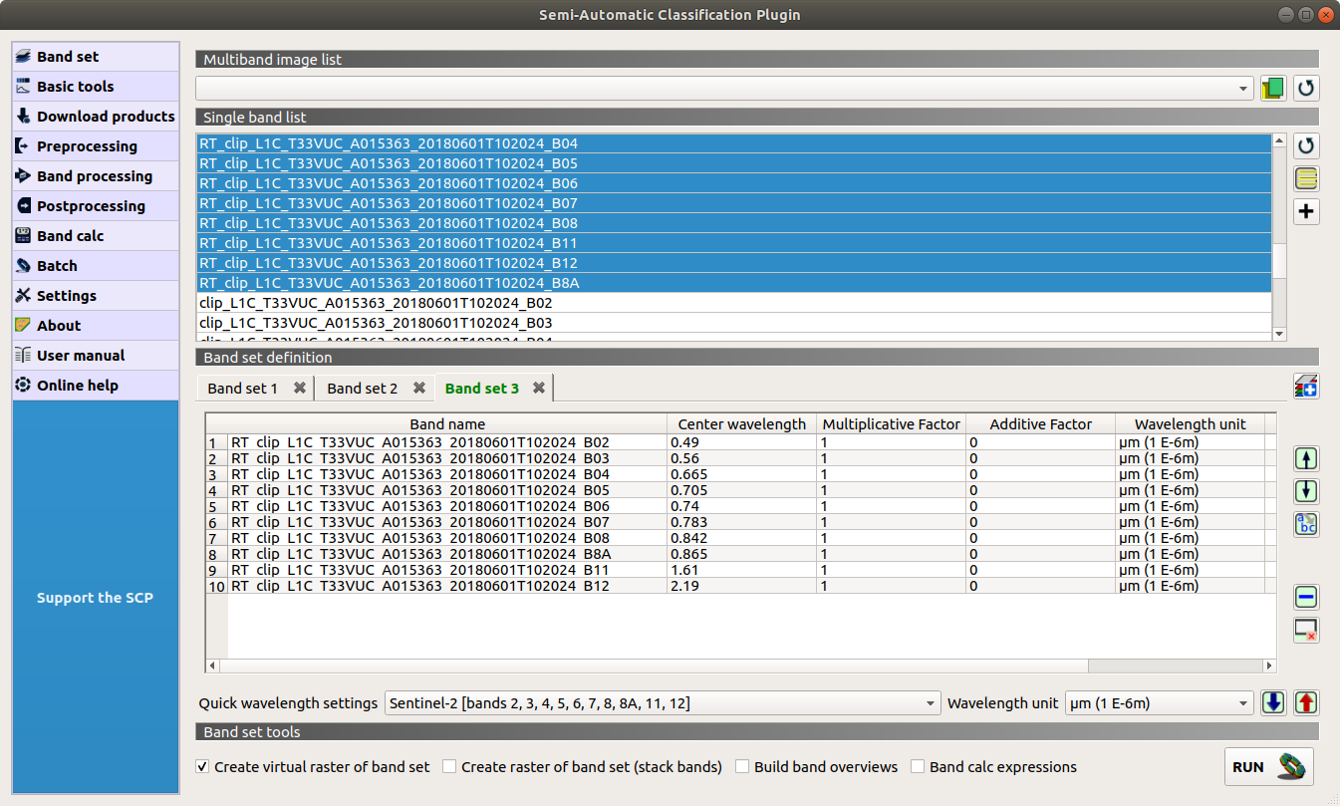
Task: Tick the Build band overviews checkbox
Action: pos(742,767)
